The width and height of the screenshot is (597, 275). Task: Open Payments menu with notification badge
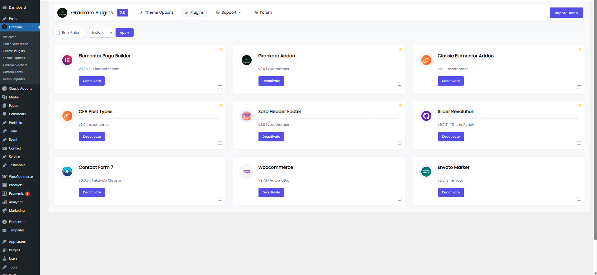click(x=20, y=194)
